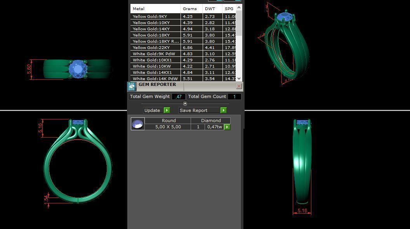This screenshot has height=229, width=410.
Task: Click the 6.86 grams value for 22KY
Action: [x=188, y=48]
